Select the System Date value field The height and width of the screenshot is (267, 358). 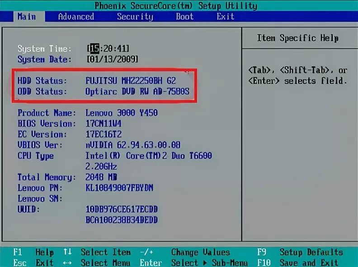113,59
